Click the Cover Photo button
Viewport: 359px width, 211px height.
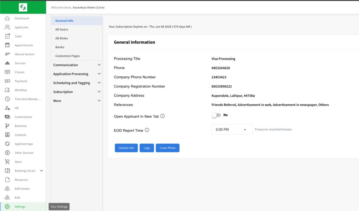click(167, 148)
